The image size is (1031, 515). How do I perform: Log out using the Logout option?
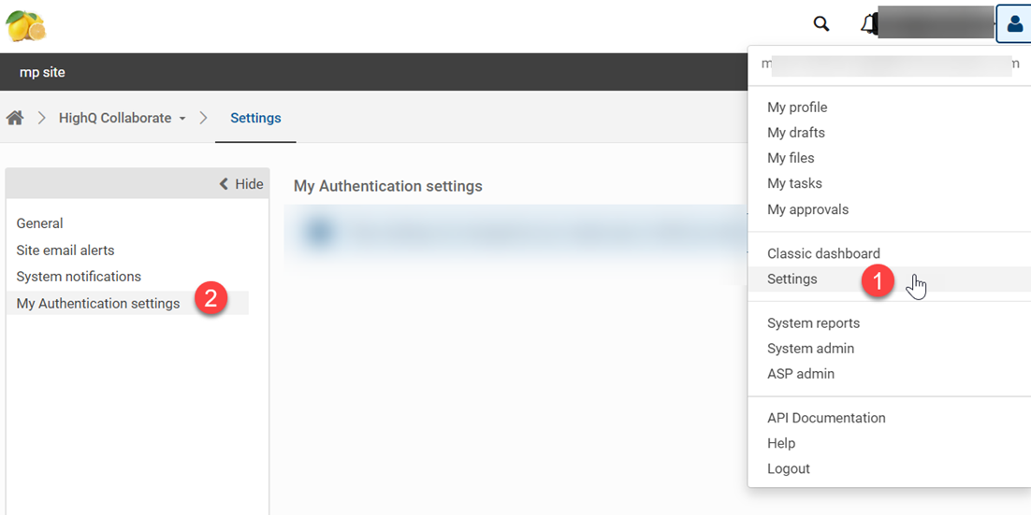click(x=789, y=468)
